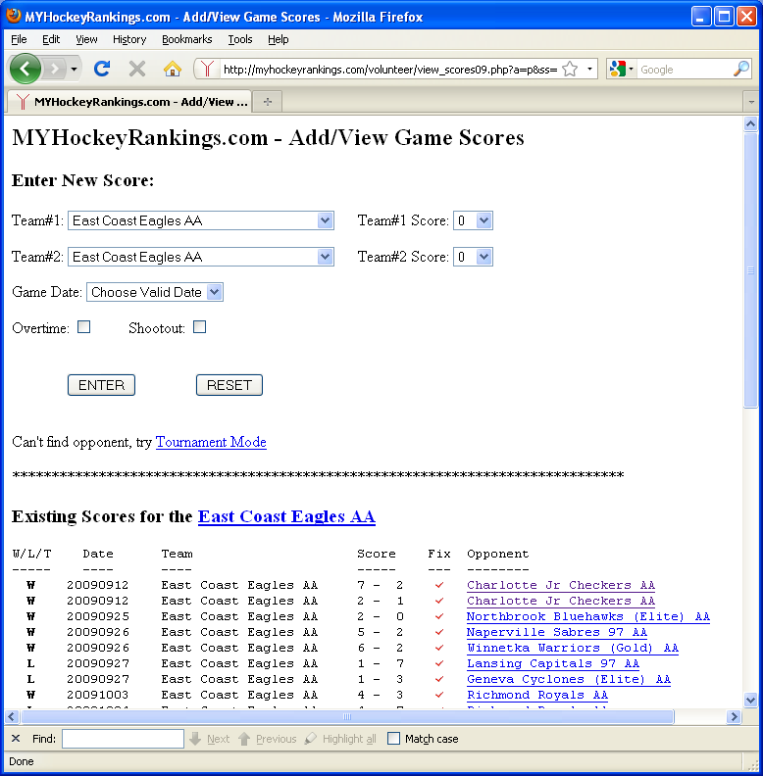
Task: Click fix checkmark for the 7 - 2 Charlotte game
Action: coord(439,585)
